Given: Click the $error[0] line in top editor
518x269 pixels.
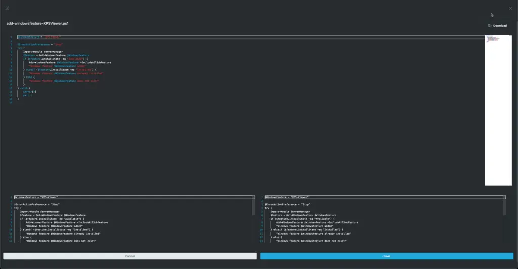Looking at the screenshot, I should 30,92.
